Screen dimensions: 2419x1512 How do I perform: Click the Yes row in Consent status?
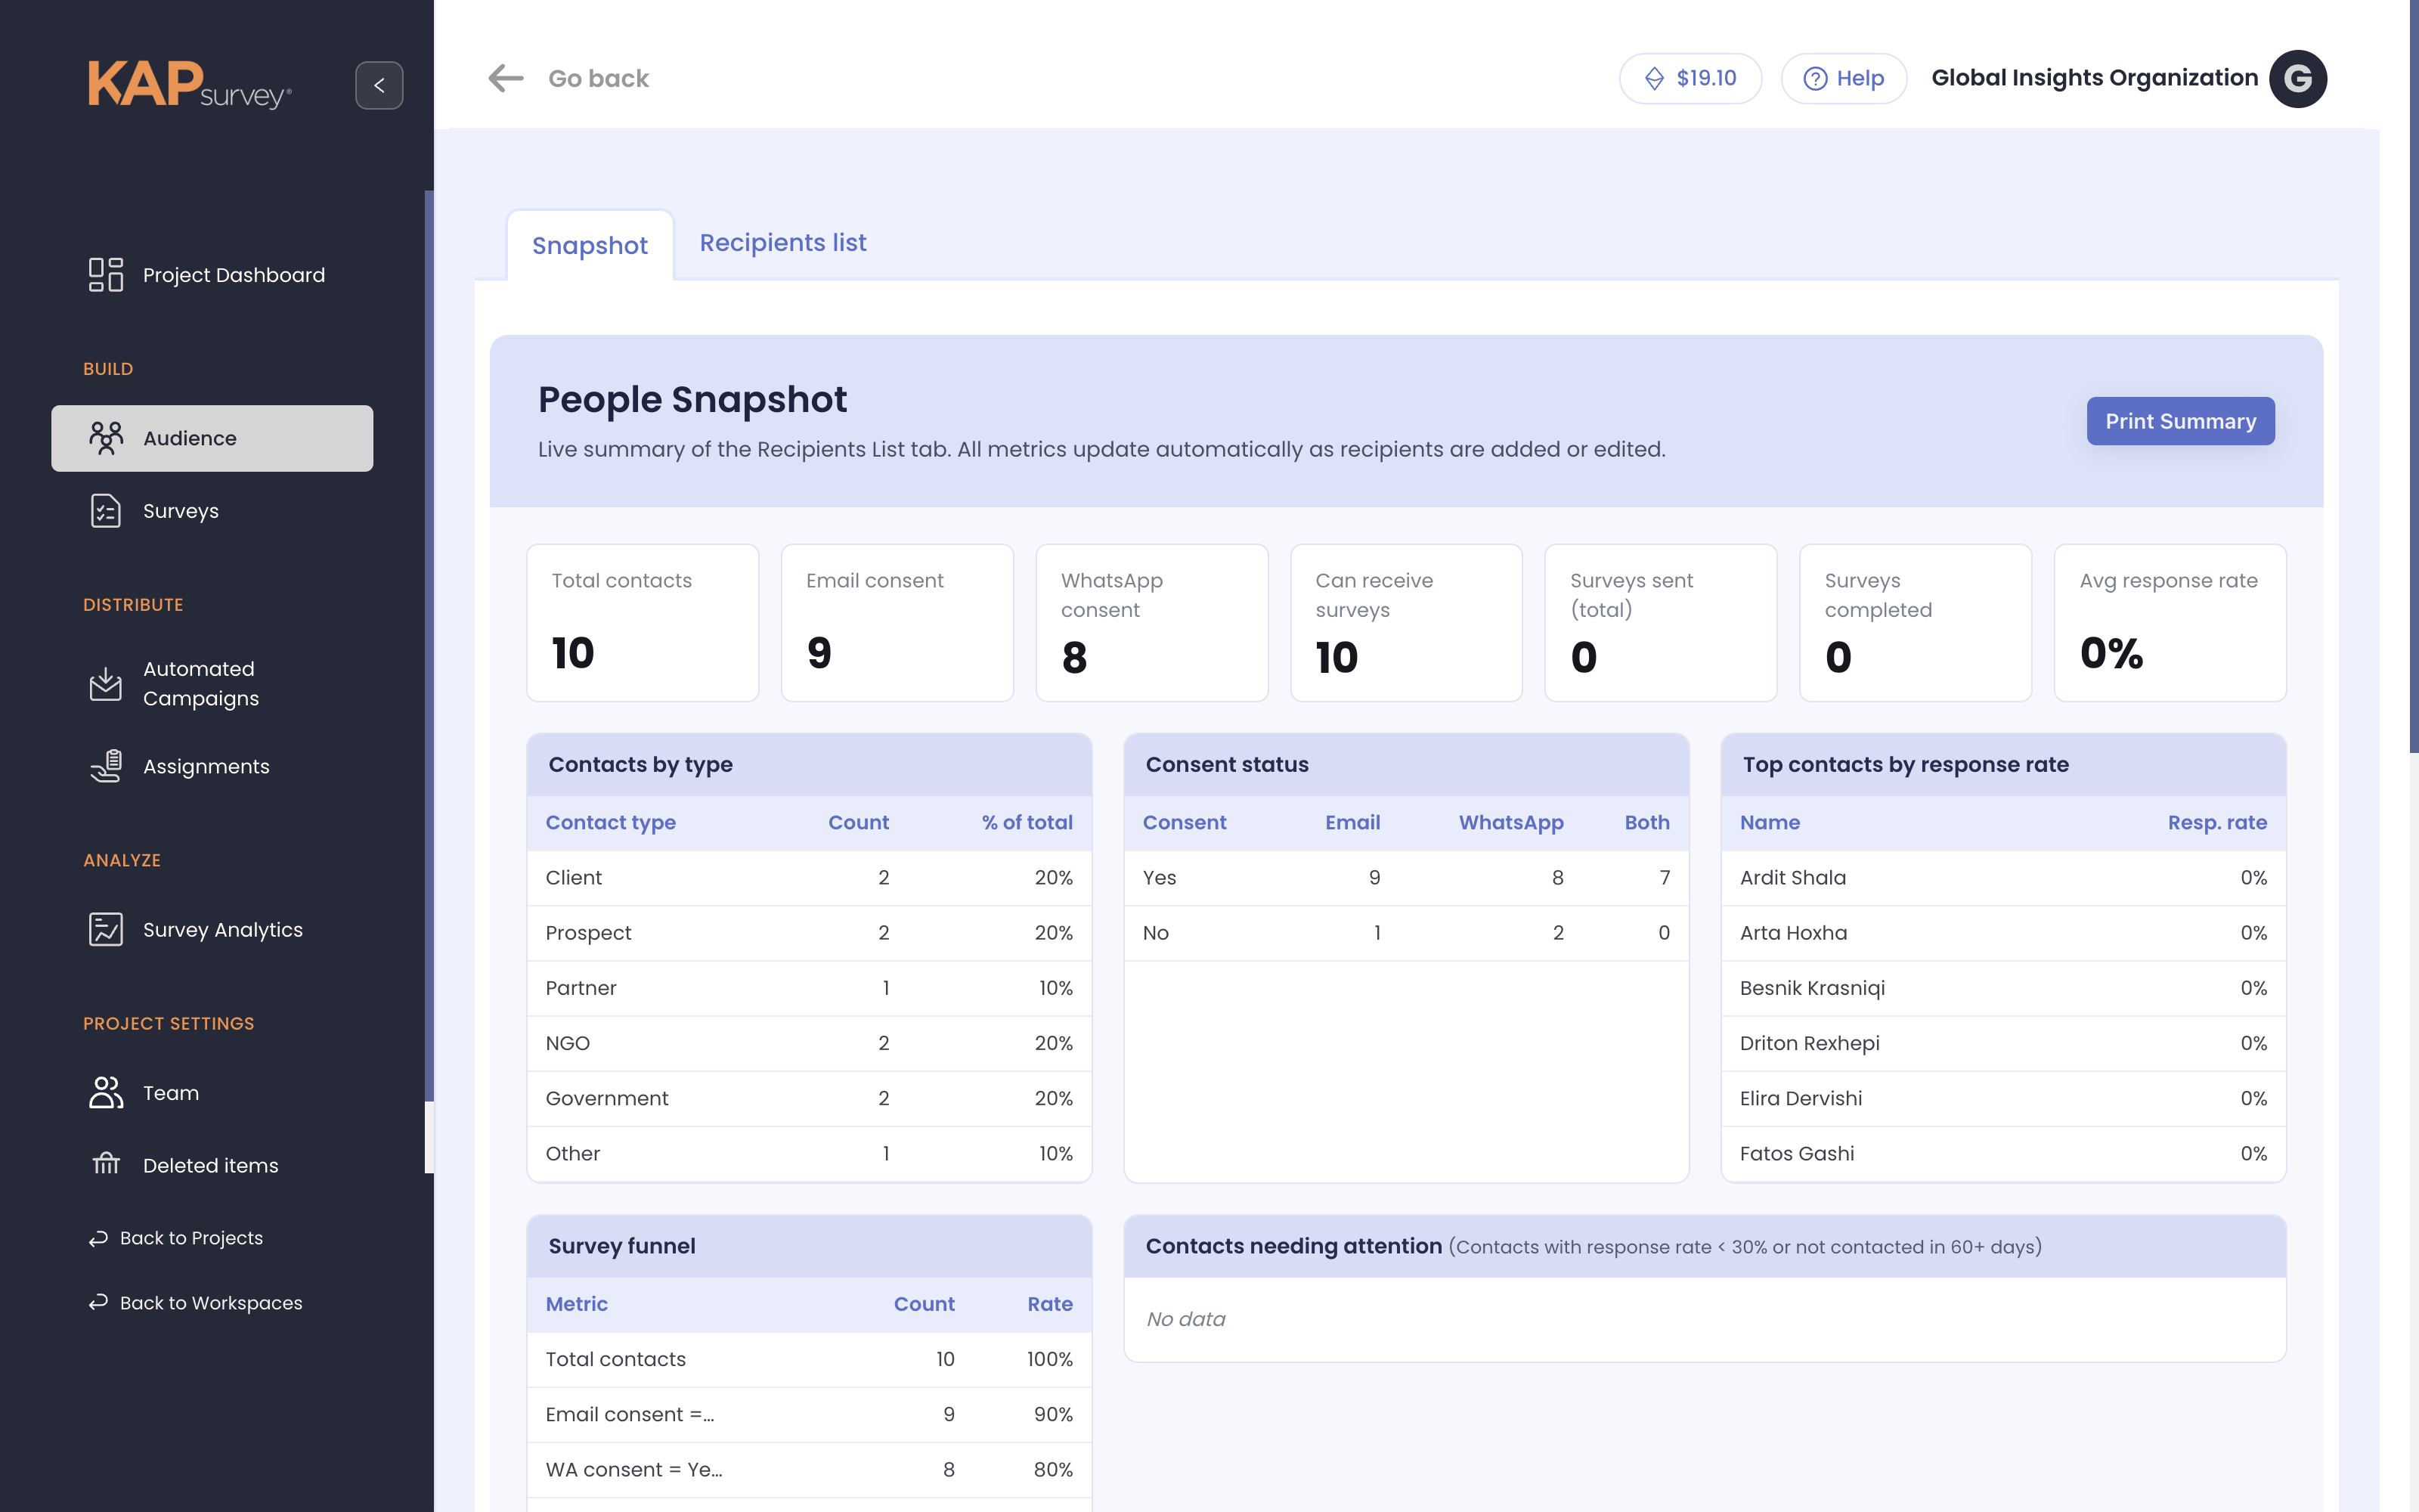1405,877
